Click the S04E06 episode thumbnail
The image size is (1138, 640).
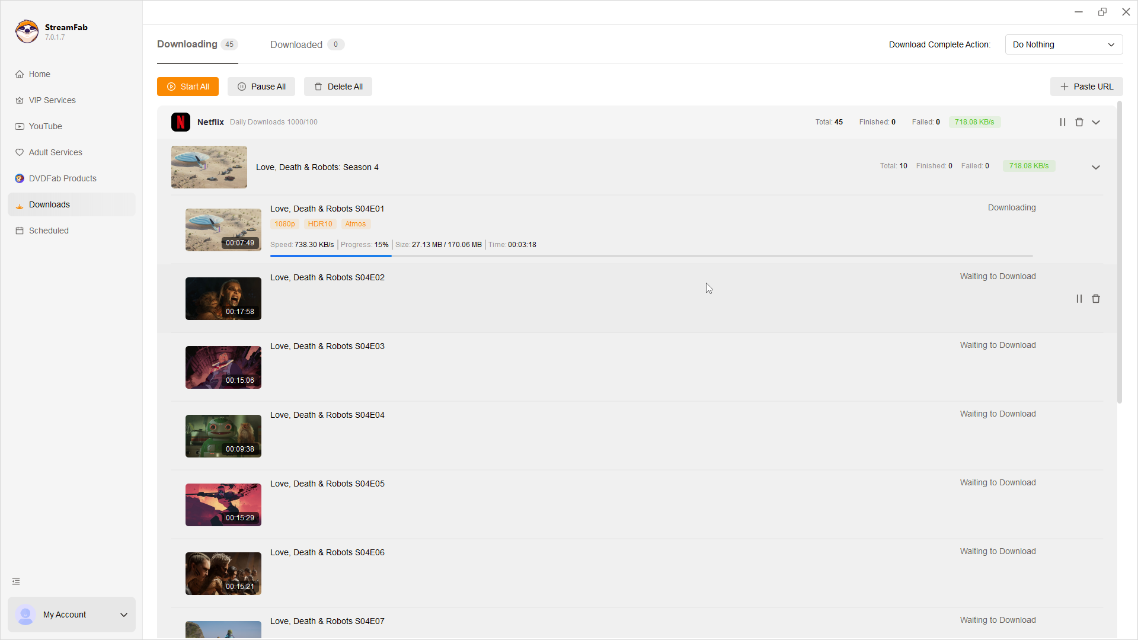[x=223, y=574]
